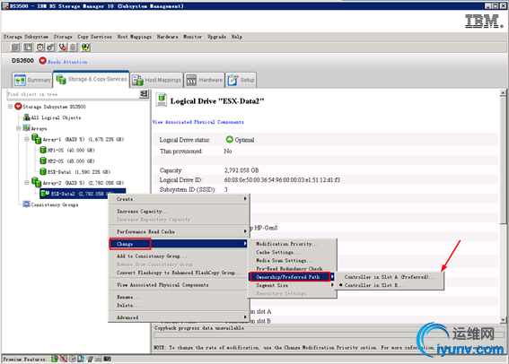Click the HP2-OS logical drive icon
This screenshot has height=364, width=509.
point(43,160)
